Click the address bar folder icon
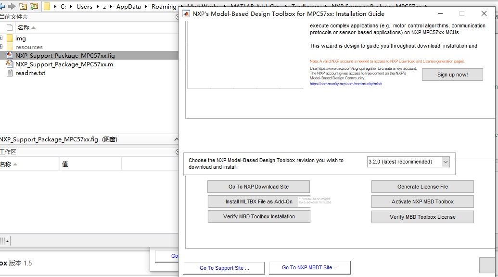 tap(47, 6)
